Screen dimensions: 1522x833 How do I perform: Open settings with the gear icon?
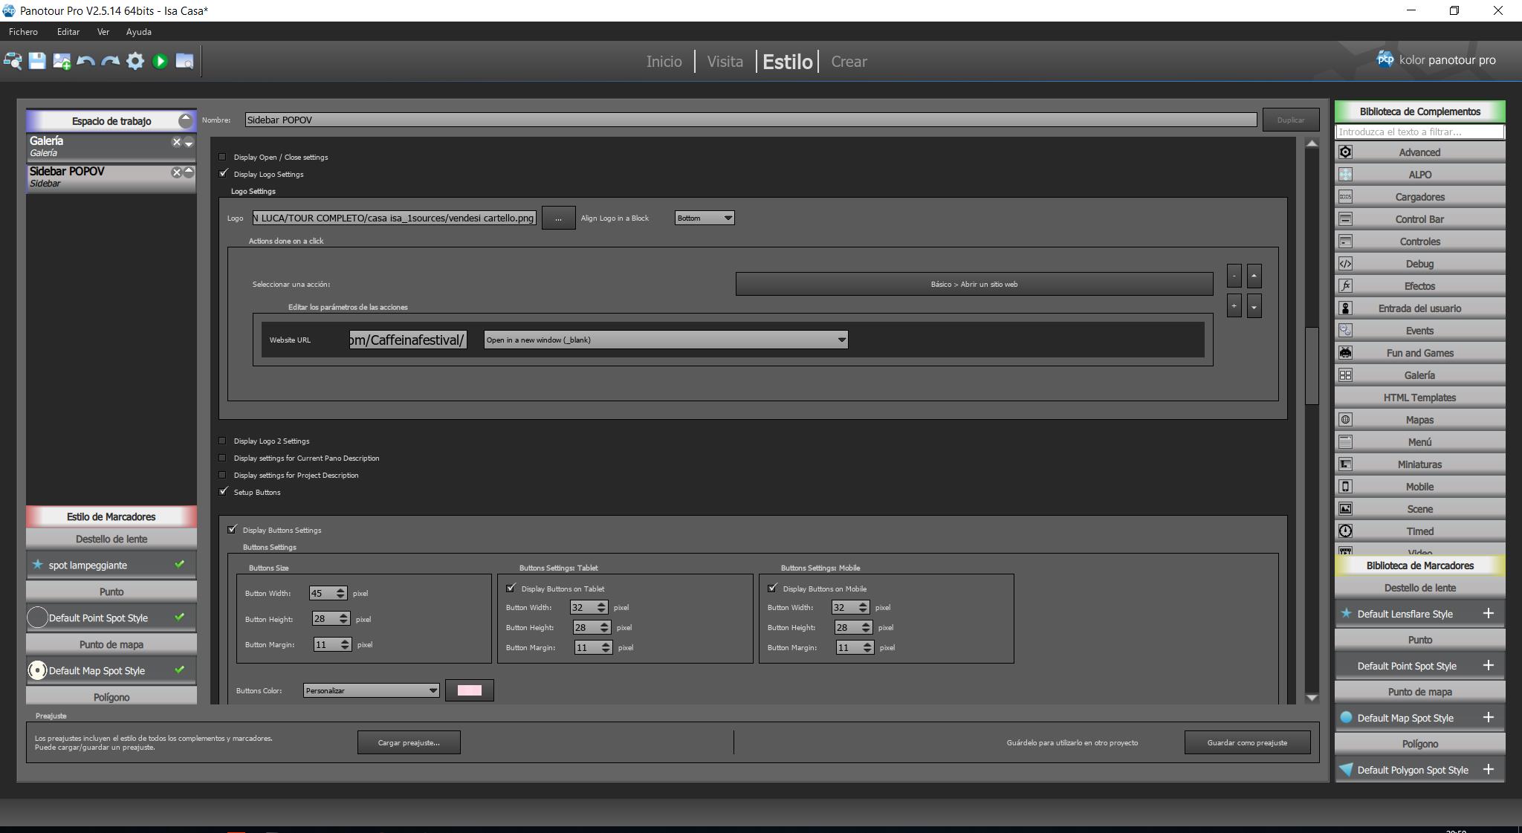click(x=135, y=61)
